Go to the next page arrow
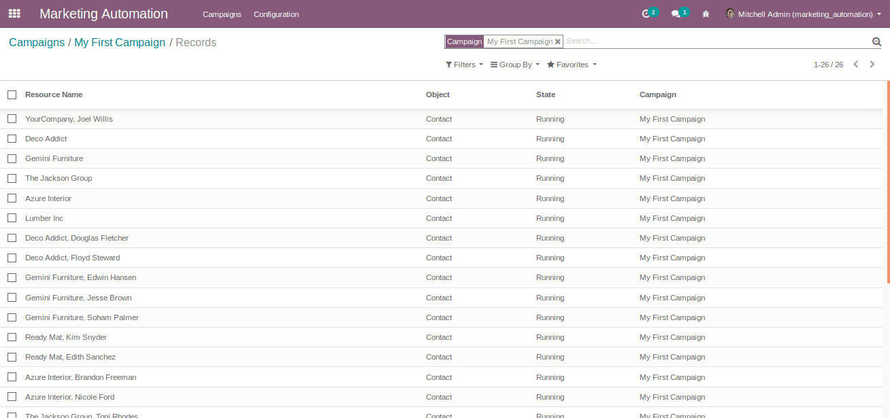This screenshot has width=890, height=418. click(x=872, y=65)
